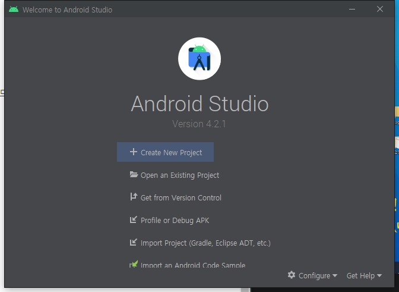Click the Create New Project button
Viewport: 399px width, 292px height.
pos(165,152)
